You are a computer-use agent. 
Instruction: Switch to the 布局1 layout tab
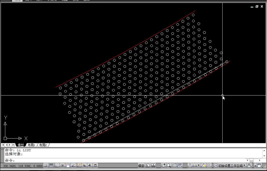point(31,145)
